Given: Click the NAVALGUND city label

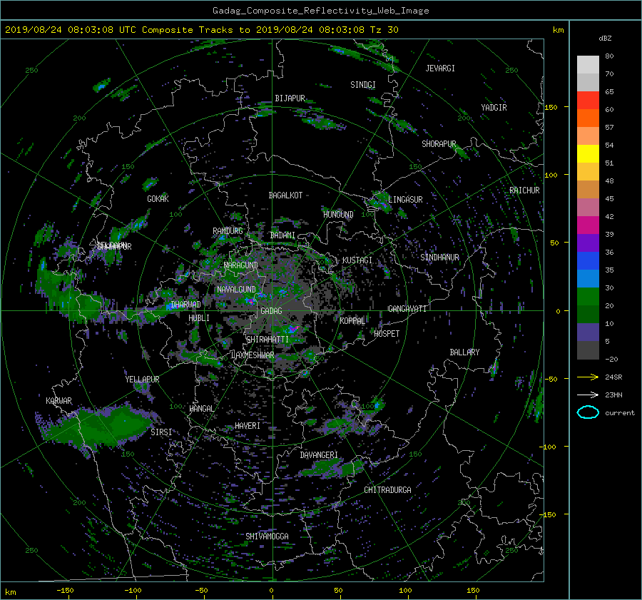Looking at the screenshot, I should (x=236, y=290).
